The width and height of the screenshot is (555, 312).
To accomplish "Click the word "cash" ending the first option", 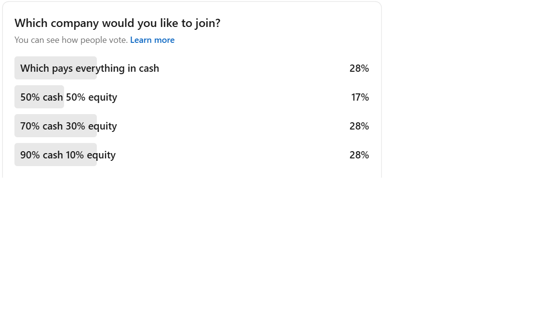I will [x=149, y=68].
